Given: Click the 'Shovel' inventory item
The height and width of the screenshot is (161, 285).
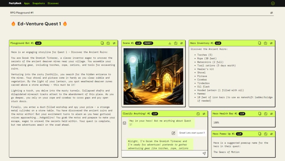Looking at the screenshot, I should point(202,73).
